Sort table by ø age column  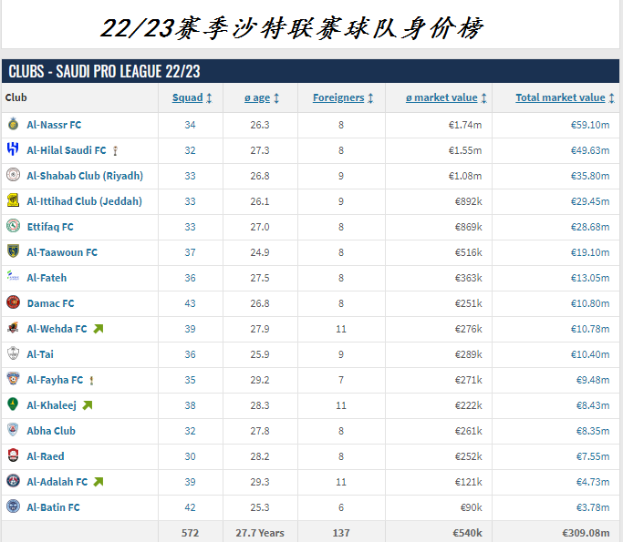258,97
